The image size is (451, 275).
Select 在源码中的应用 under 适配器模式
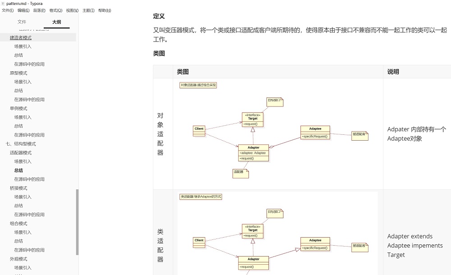[x=29, y=179]
